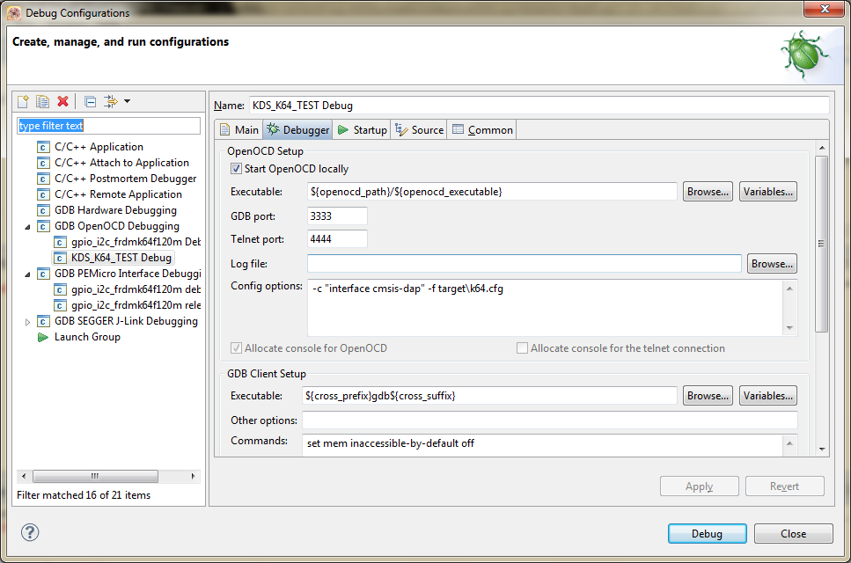
Task: Close the Debug Configurations window
Action: pos(825,9)
